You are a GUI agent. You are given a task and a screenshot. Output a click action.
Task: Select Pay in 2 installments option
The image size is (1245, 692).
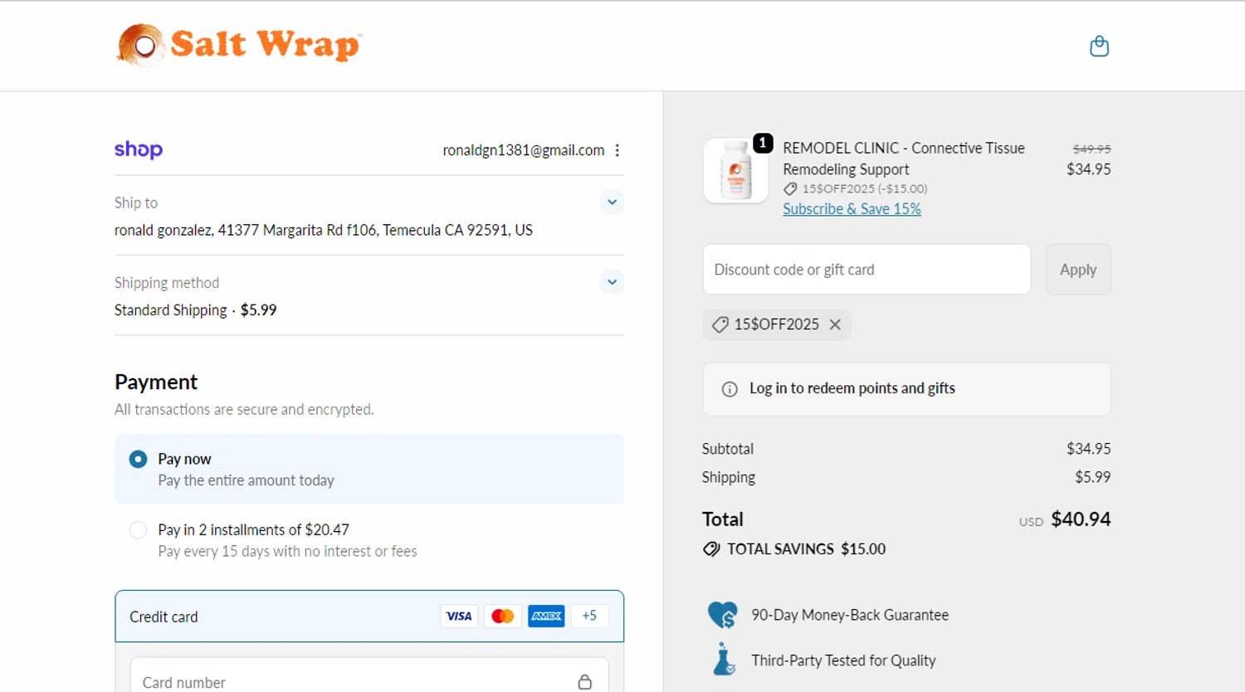click(369, 540)
